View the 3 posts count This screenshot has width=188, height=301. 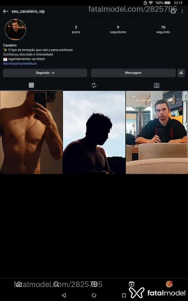pos(76,30)
